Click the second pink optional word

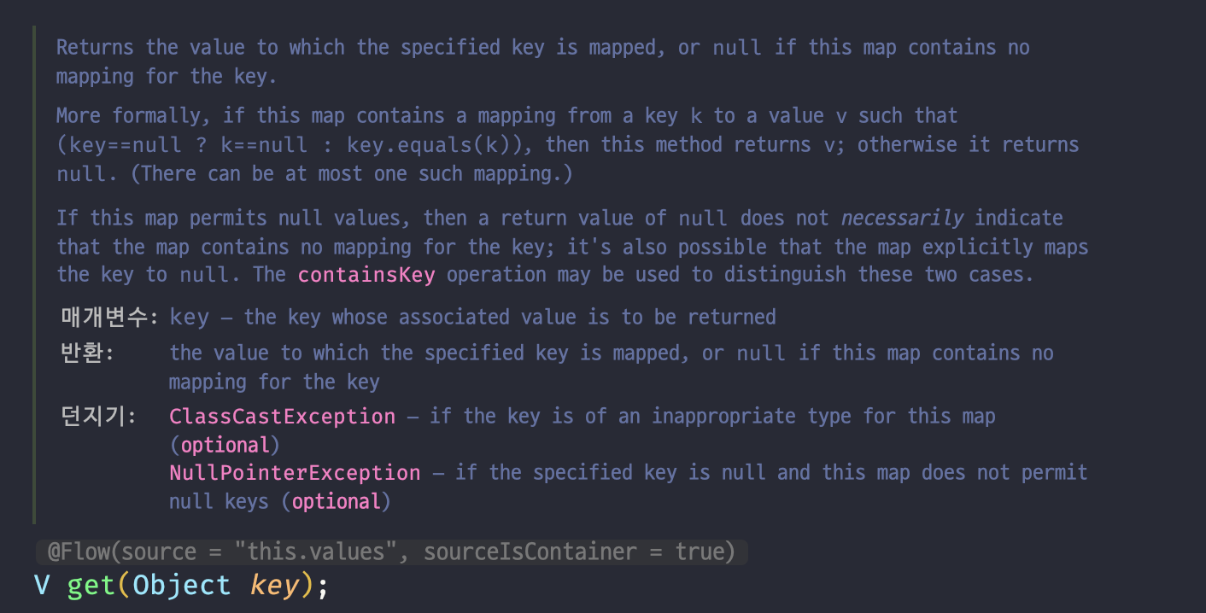337,502
